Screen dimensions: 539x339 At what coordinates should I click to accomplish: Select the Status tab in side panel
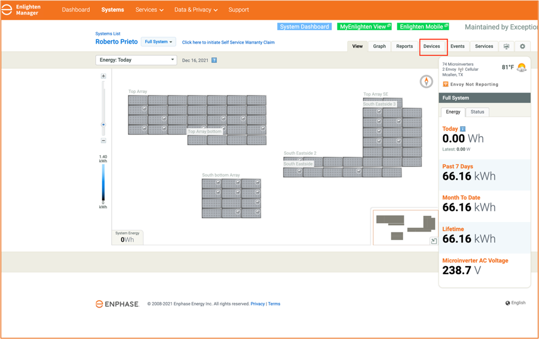[x=477, y=112]
